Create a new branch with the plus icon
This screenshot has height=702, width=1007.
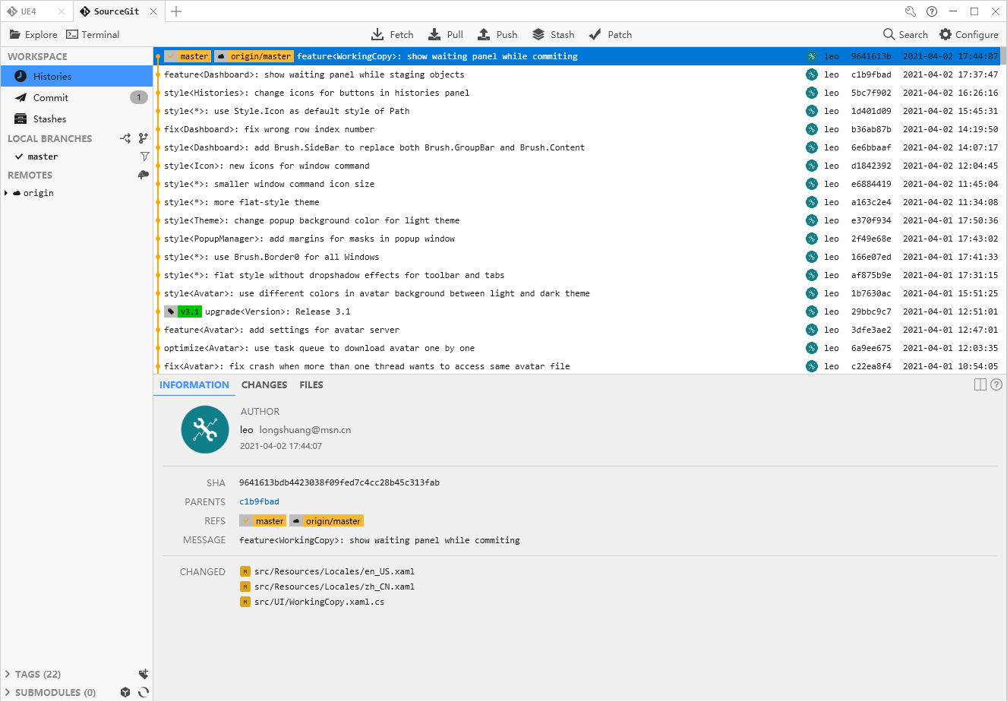click(144, 138)
